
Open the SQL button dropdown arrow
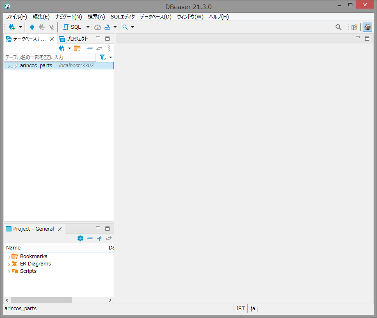[x=88, y=27]
